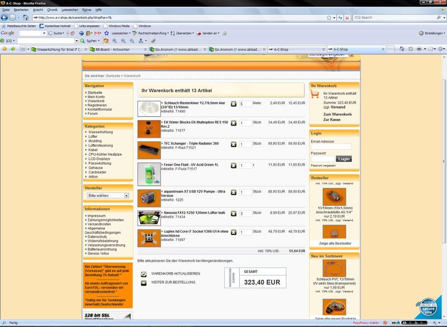The width and height of the screenshot is (447, 327).
Task: Click quantity field for Schlauch Masterkleer
Action: 245,104
